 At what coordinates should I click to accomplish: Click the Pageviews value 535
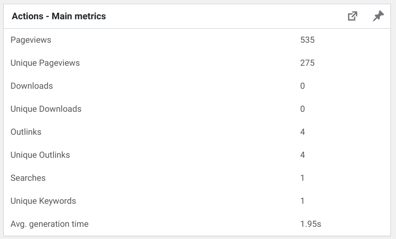(308, 40)
